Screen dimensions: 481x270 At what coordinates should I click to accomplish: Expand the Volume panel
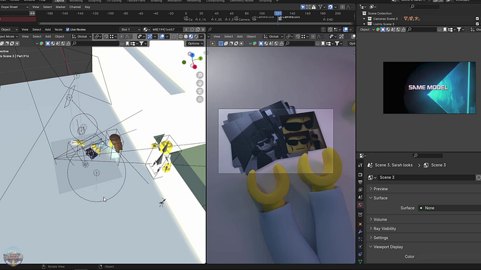click(x=424, y=219)
